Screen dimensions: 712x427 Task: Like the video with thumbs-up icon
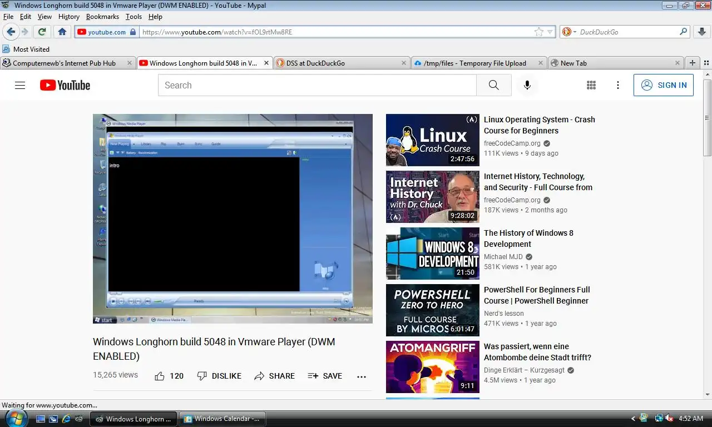click(x=160, y=376)
